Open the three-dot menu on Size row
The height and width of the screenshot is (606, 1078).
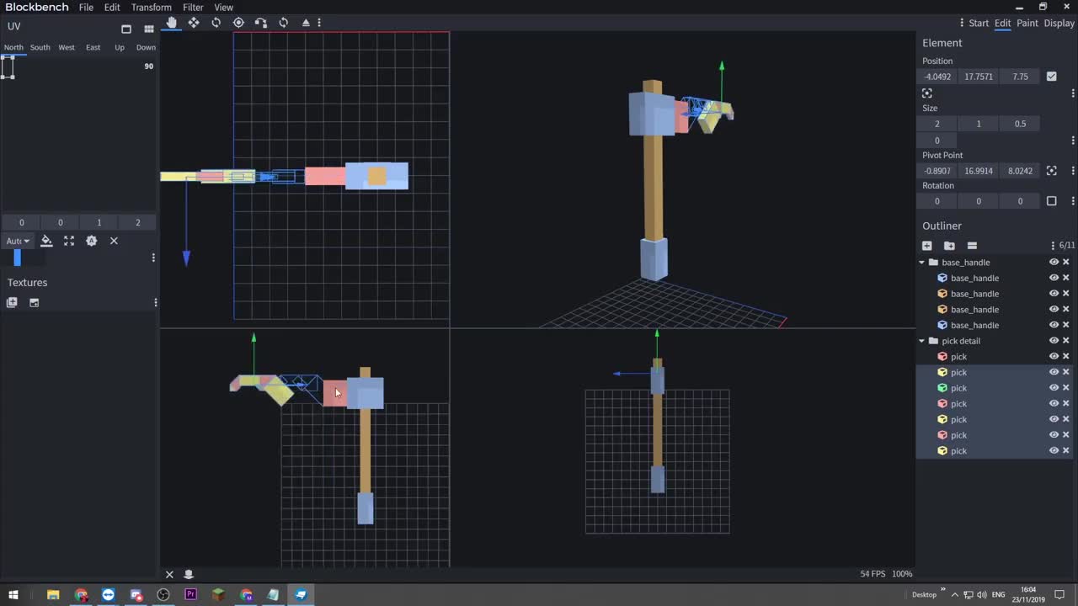(1073, 141)
